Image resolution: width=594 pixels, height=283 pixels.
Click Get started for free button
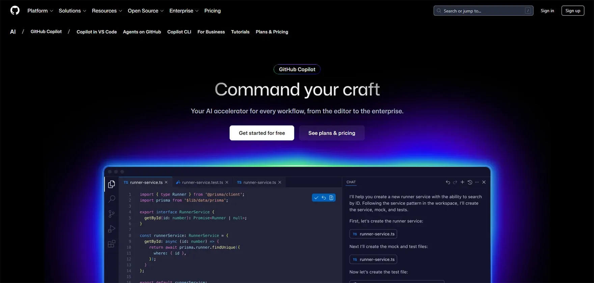262,133
